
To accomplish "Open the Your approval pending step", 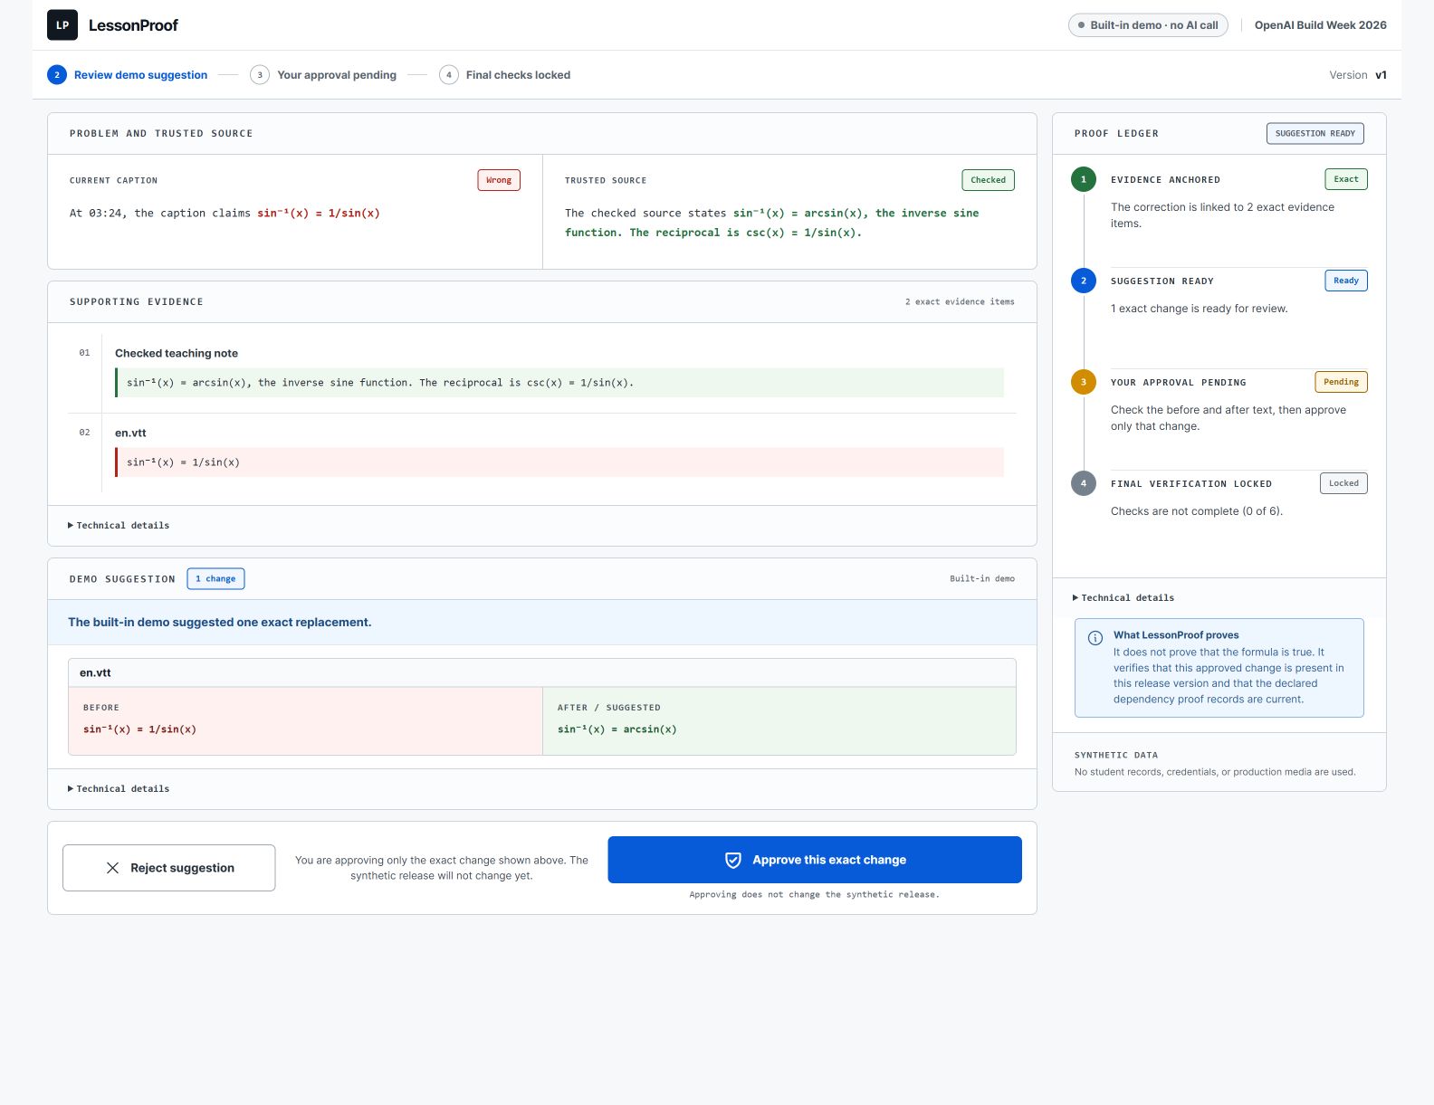I will pos(323,75).
